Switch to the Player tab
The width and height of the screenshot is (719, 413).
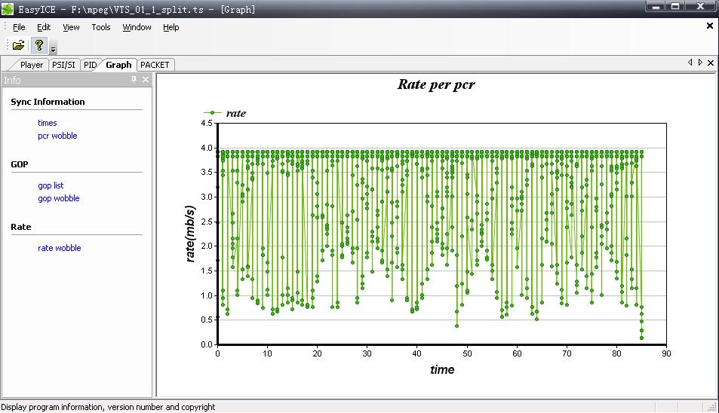(31, 65)
